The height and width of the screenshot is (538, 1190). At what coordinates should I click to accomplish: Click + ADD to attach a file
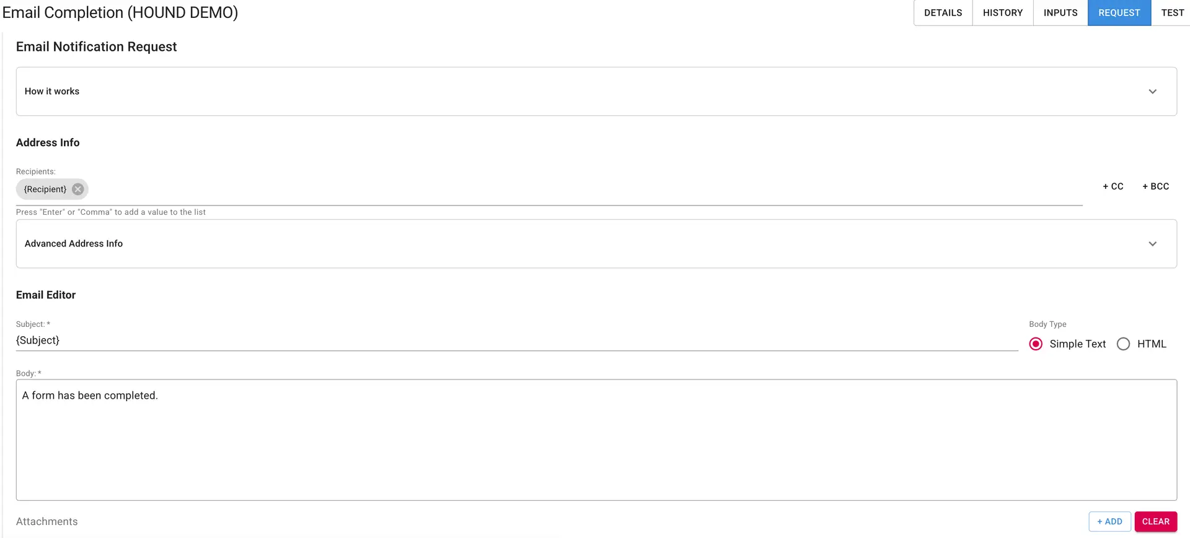coord(1109,521)
